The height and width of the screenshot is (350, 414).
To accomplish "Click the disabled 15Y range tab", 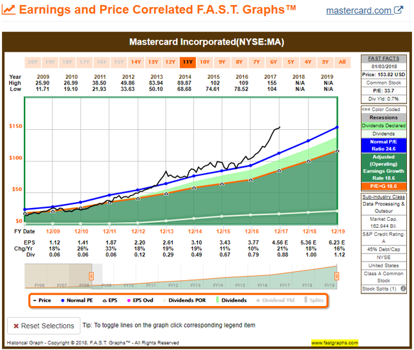I will pyautogui.click(x=119, y=62).
